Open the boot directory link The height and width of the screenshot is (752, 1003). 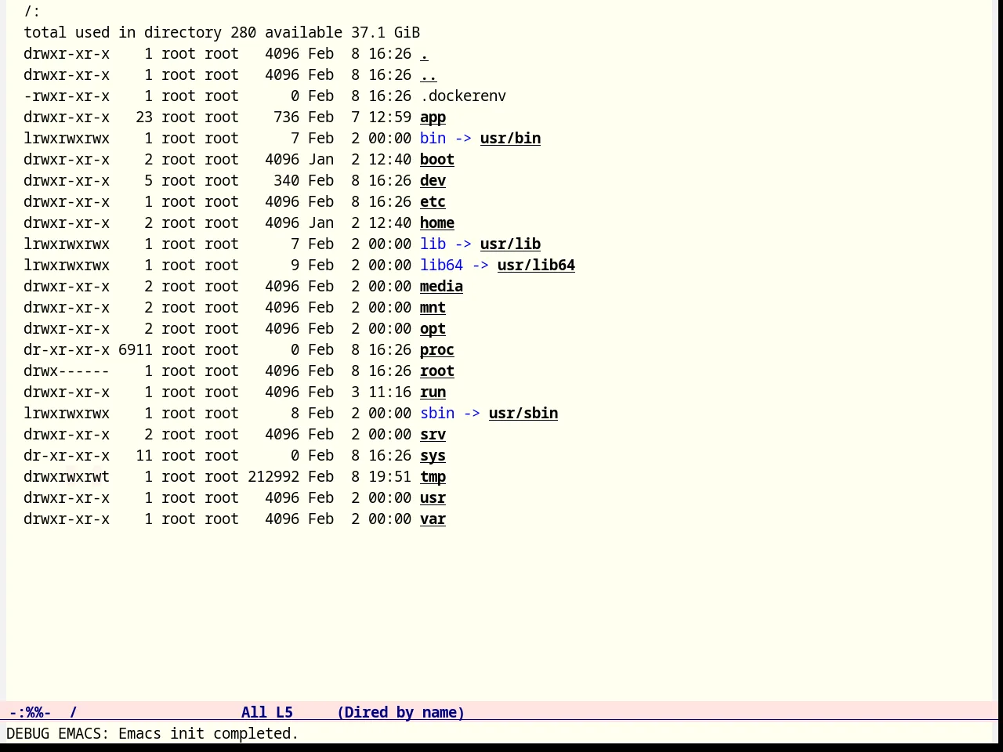(437, 160)
